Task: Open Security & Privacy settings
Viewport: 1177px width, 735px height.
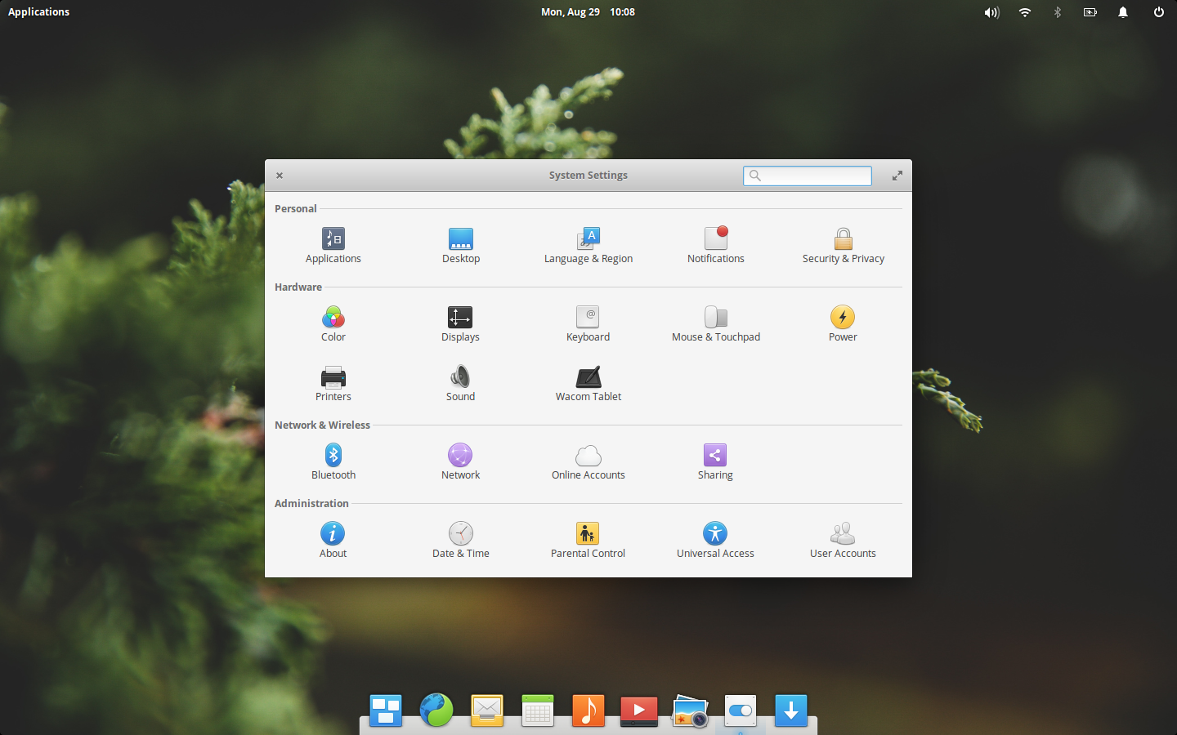Action: click(843, 246)
